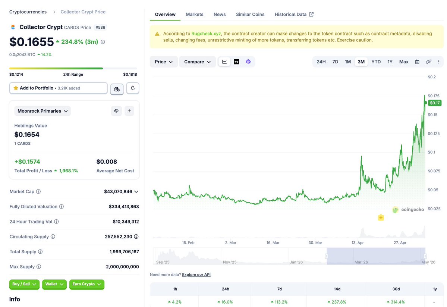Open the Circulating Supply label info icon
The image size is (447, 307).
point(53,236)
